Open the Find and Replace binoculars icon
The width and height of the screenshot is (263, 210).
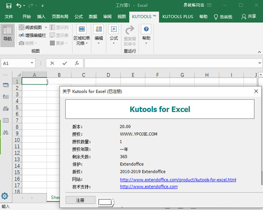point(6,133)
